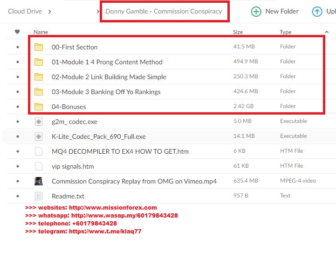The height and width of the screenshot is (259, 336).
Task: Click executable icon of g2m_ codec.exe
Action: 39,122
